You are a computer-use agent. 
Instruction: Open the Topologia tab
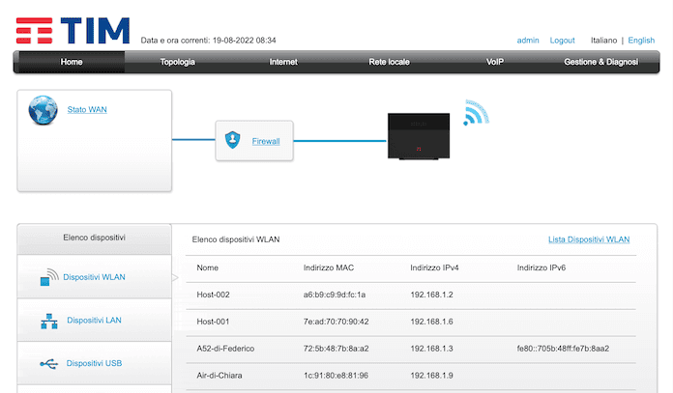point(177,62)
